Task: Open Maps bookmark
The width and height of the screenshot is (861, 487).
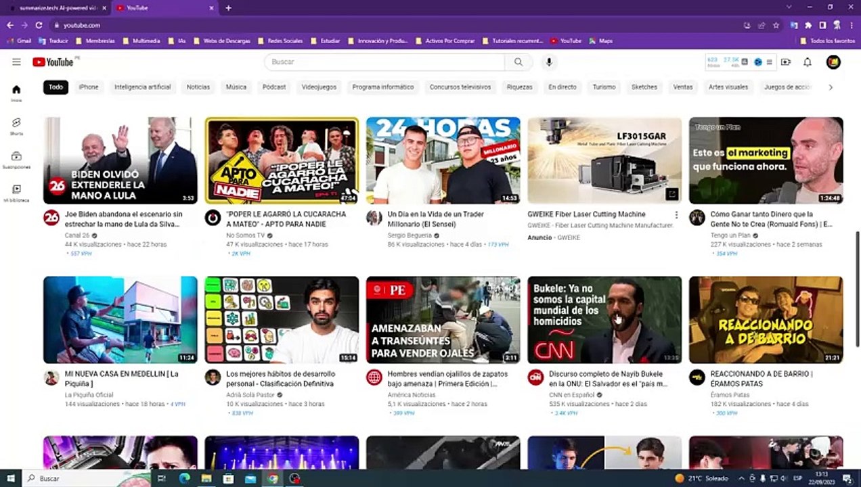Action: [601, 41]
